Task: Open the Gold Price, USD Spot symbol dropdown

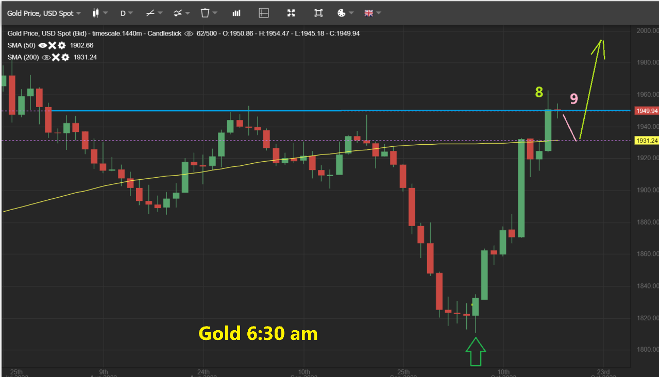Action: [x=44, y=13]
